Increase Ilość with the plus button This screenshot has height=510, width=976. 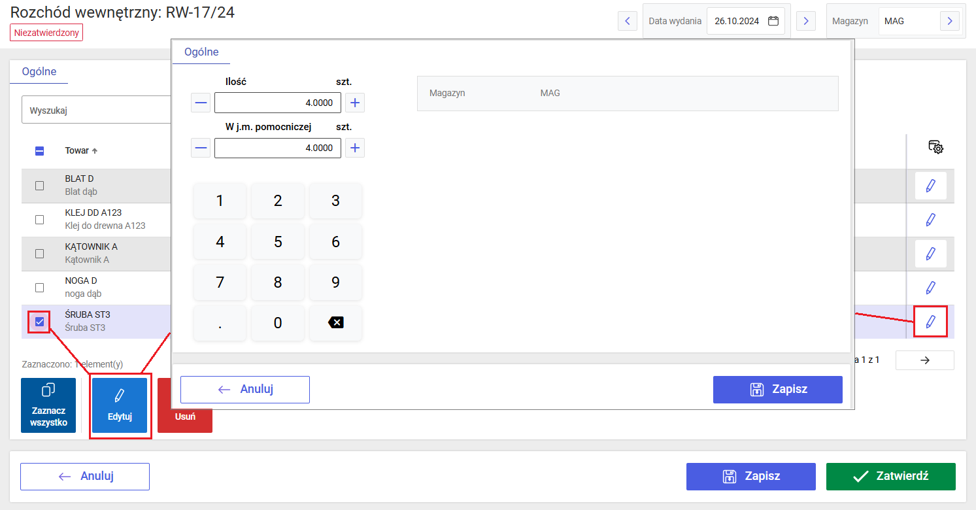pyautogui.click(x=355, y=103)
